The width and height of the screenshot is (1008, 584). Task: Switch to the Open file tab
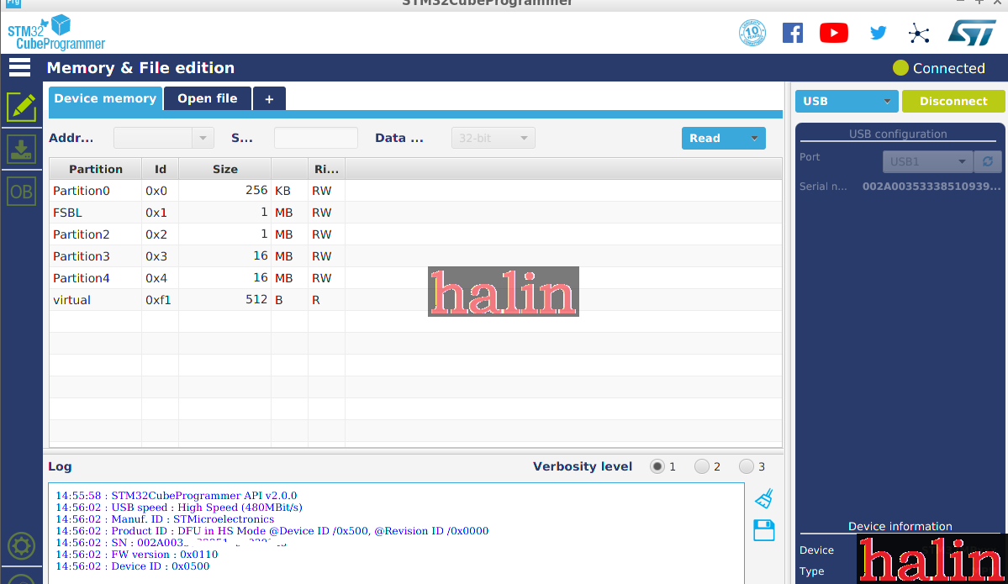pos(207,99)
